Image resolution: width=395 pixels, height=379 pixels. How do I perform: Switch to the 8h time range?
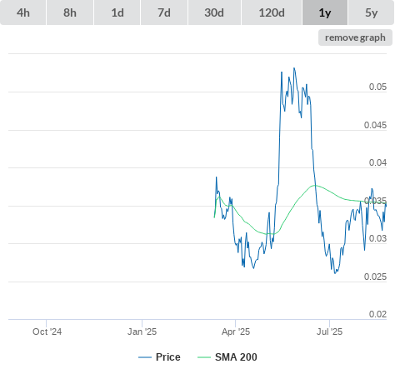(70, 12)
